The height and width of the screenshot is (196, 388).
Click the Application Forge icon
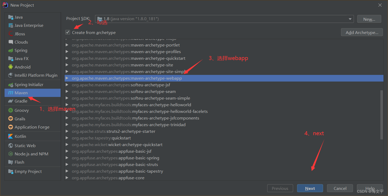(x=11, y=127)
